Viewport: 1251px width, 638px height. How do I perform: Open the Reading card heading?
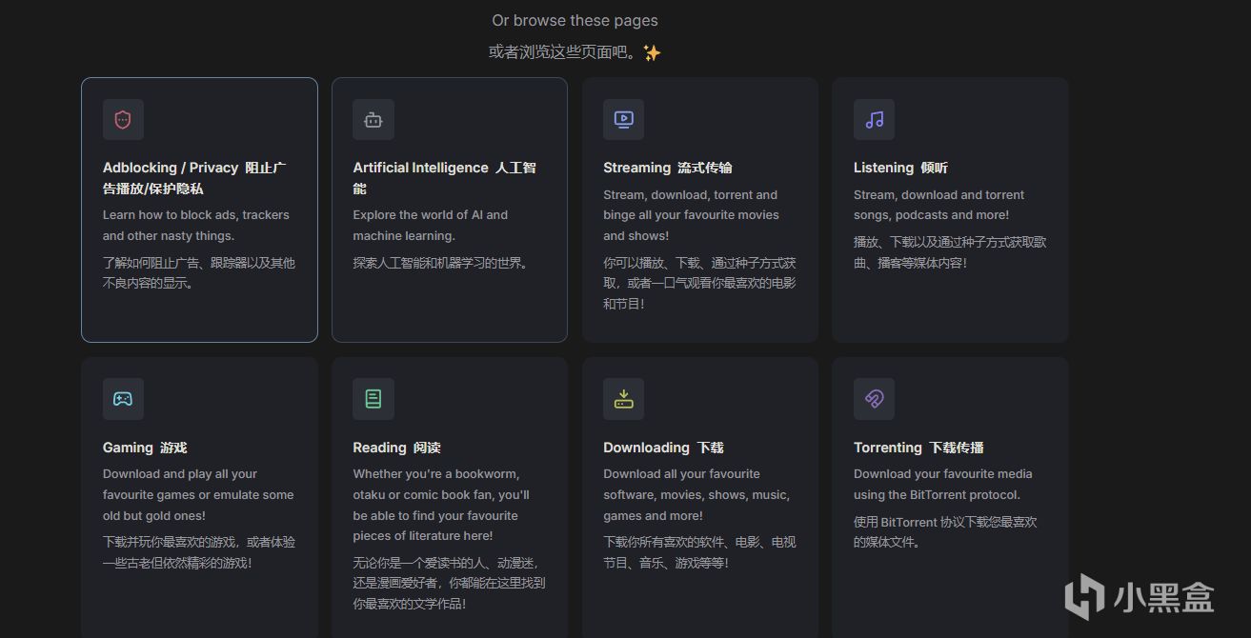[396, 448]
